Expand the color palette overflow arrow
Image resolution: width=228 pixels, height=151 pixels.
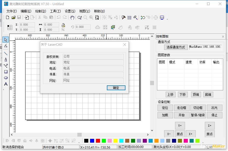pyautogui.click(x=203, y=143)
